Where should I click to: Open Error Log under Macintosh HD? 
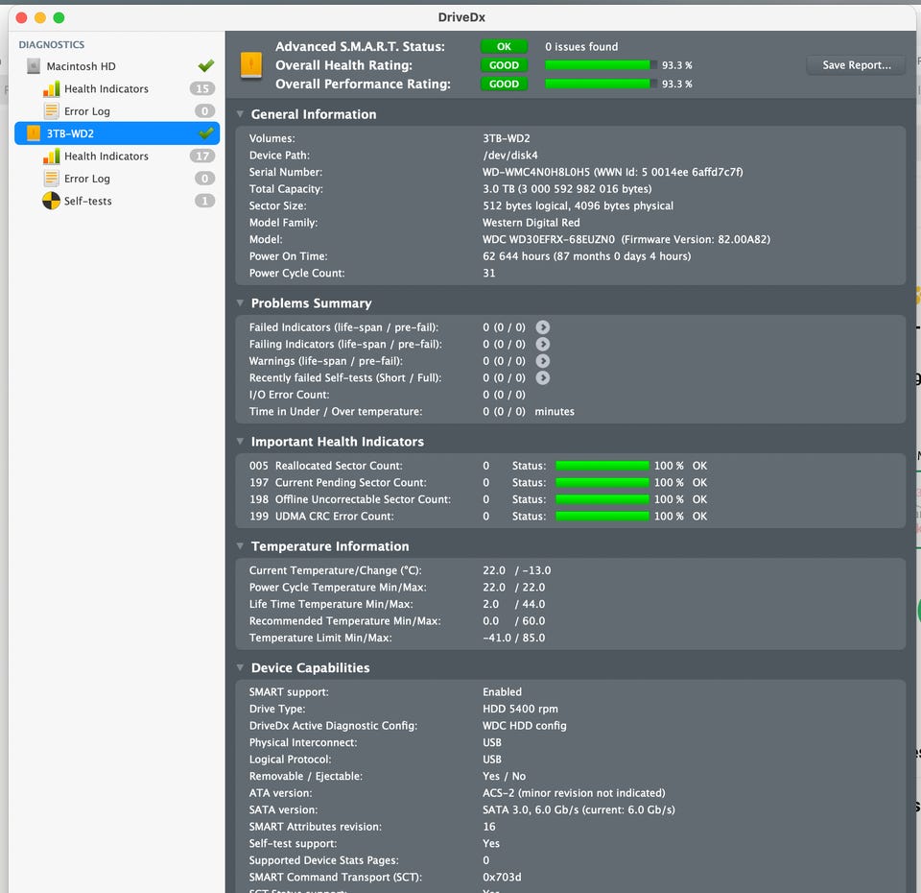click(117, 111)
